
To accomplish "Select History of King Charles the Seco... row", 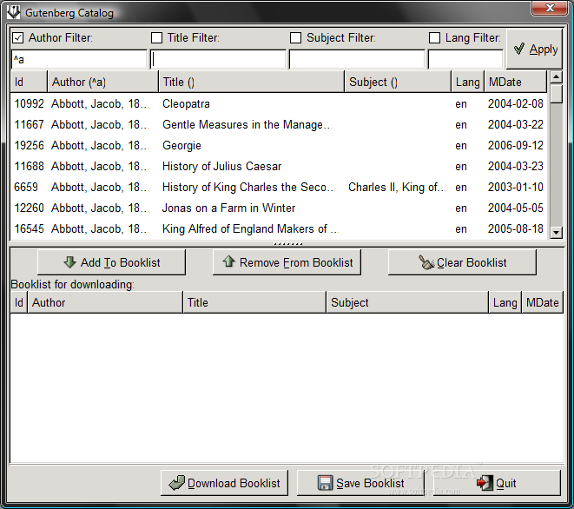I will coord(279,187).
